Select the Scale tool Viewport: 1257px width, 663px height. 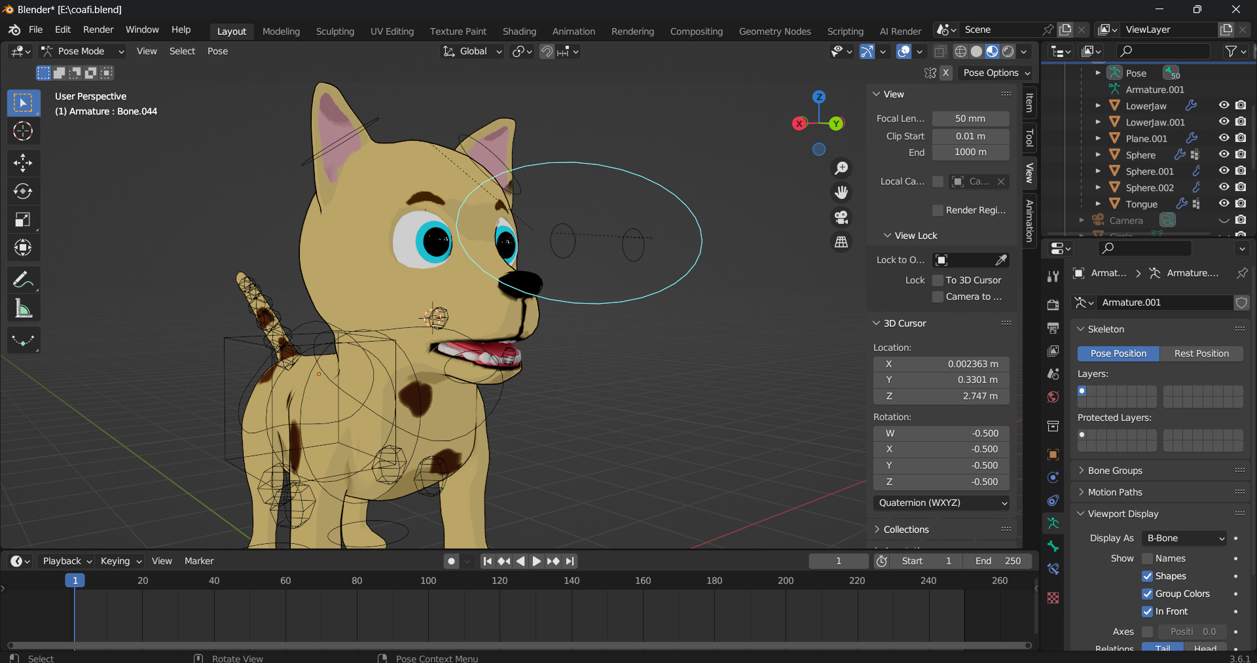[23, 219]
